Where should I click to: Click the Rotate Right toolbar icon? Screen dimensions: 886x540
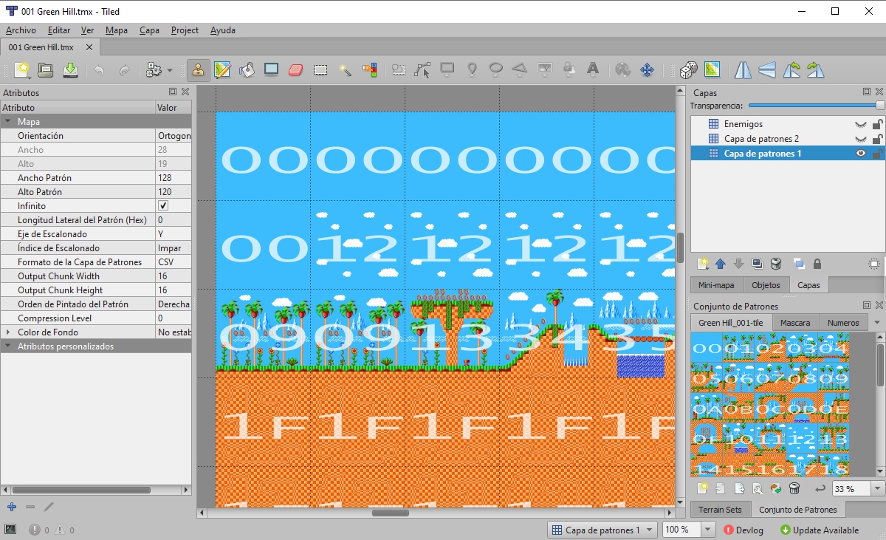point(816,70)
